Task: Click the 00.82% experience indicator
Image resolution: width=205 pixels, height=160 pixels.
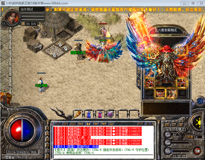Action: coord(31,24)
